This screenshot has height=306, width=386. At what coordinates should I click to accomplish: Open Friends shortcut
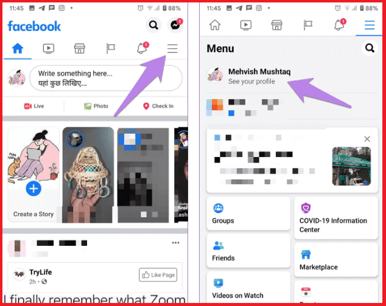click(x=248, y=251)
